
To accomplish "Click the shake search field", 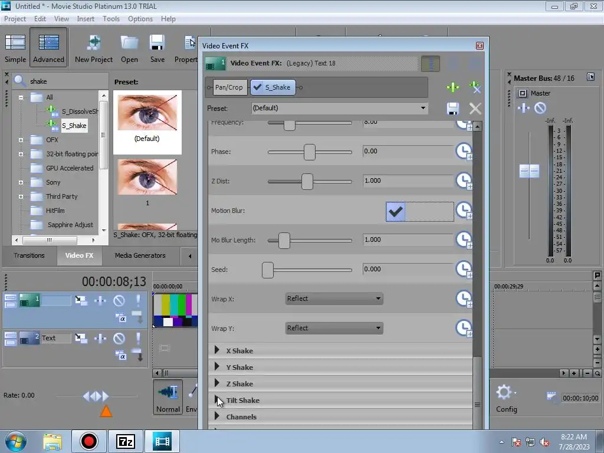I will [68, 81].
